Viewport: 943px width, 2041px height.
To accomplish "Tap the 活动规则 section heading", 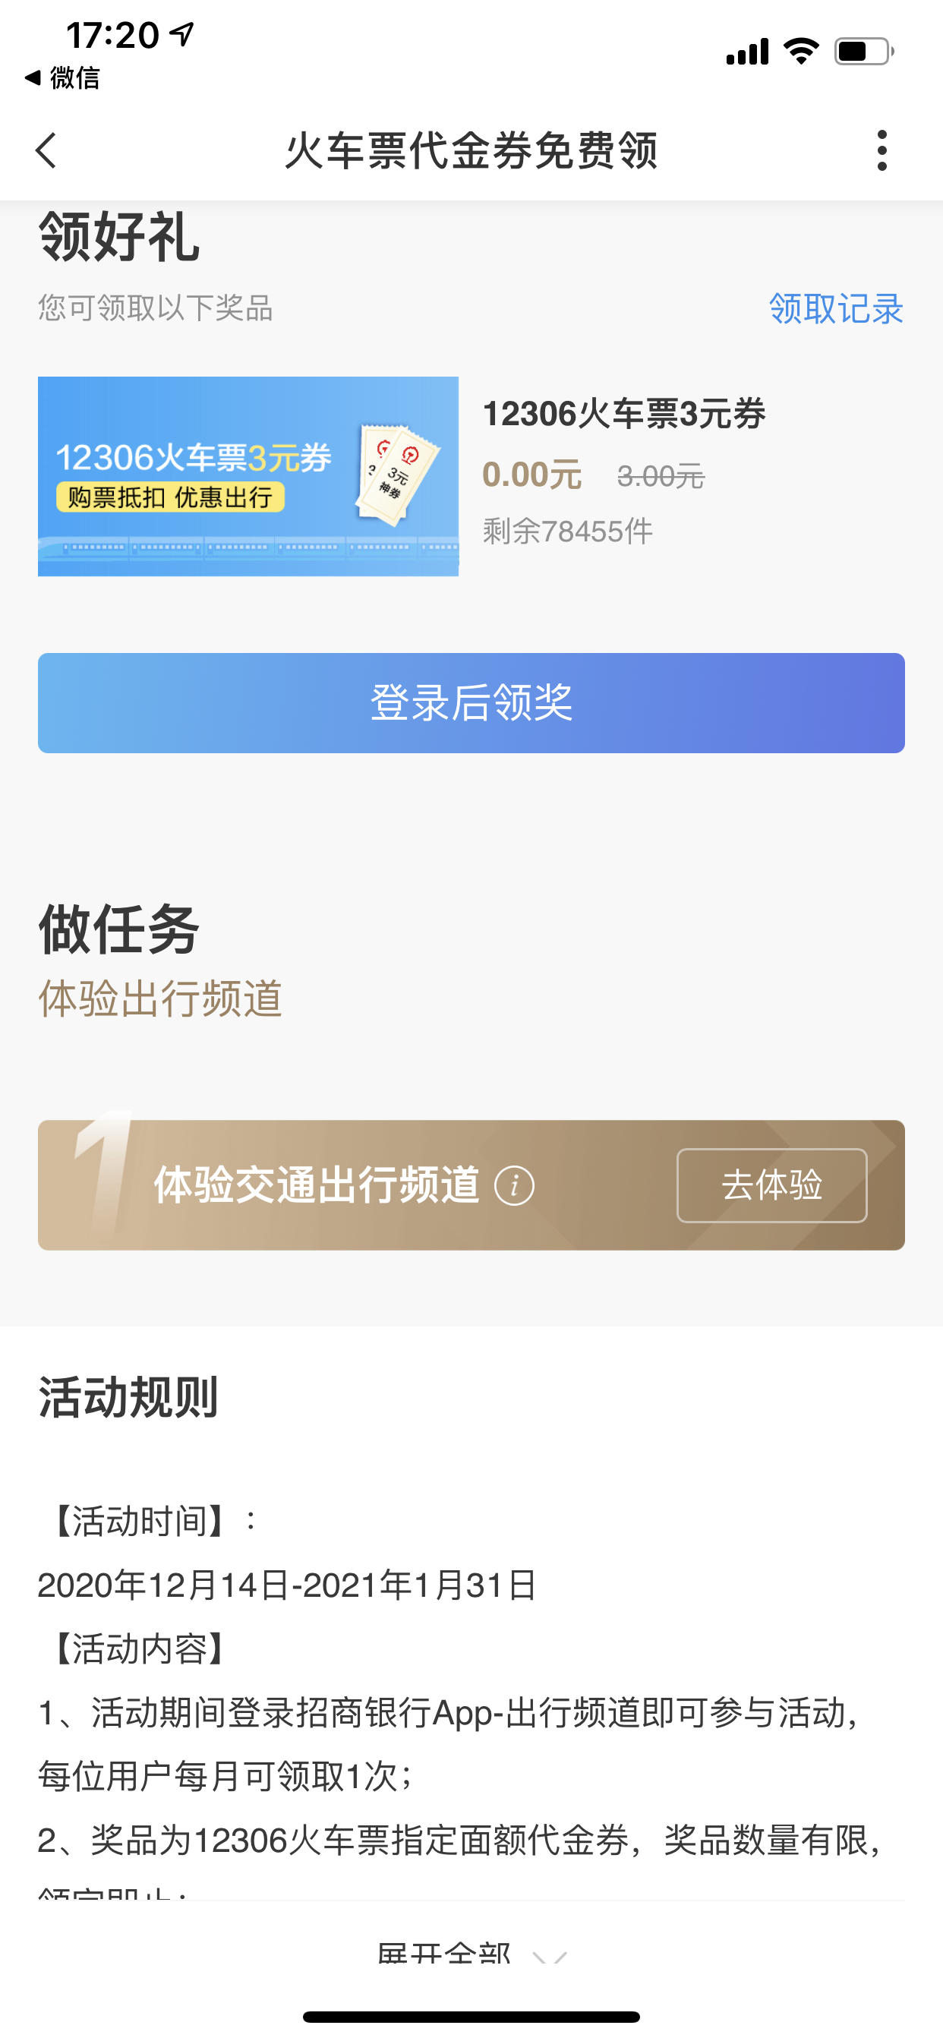I will pyautogui.click(x=128, y=1397).
